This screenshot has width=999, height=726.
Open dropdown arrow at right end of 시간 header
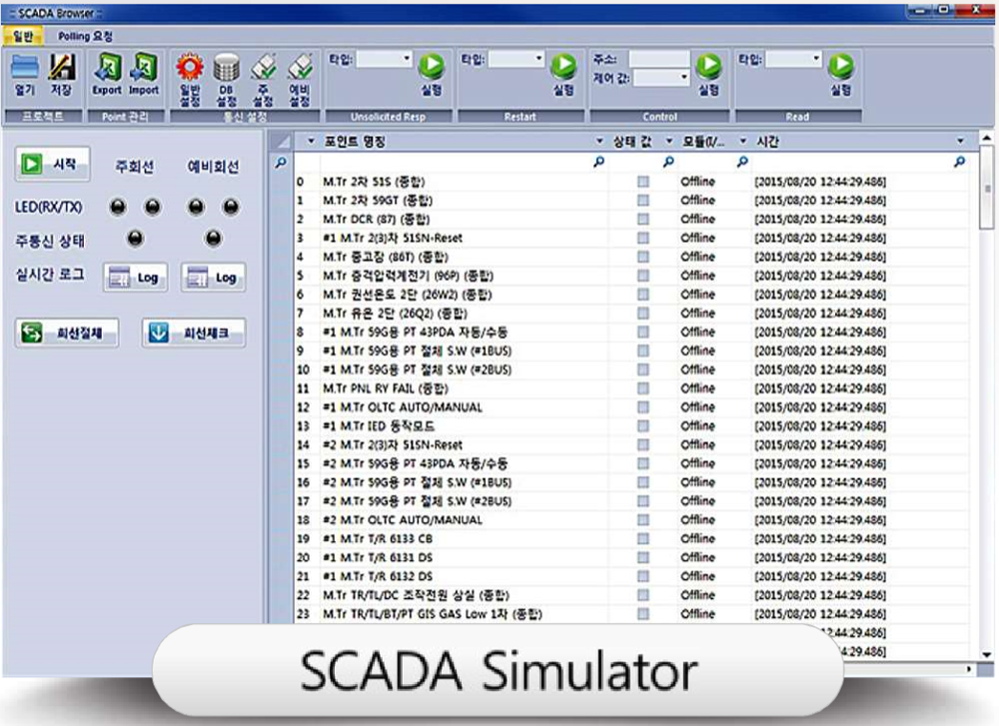tap(960, 141)
